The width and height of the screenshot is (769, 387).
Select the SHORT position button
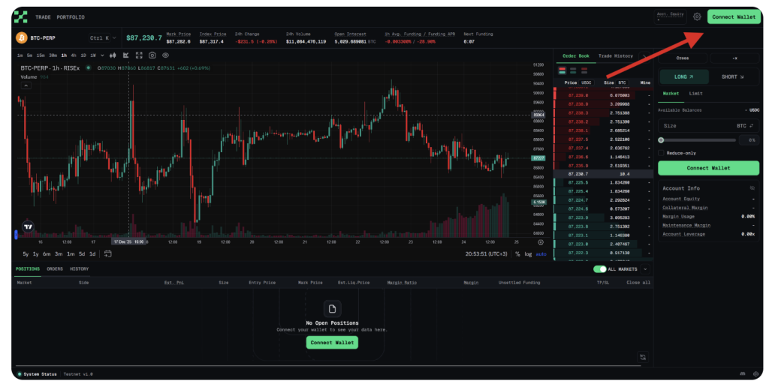pos(732,76)
